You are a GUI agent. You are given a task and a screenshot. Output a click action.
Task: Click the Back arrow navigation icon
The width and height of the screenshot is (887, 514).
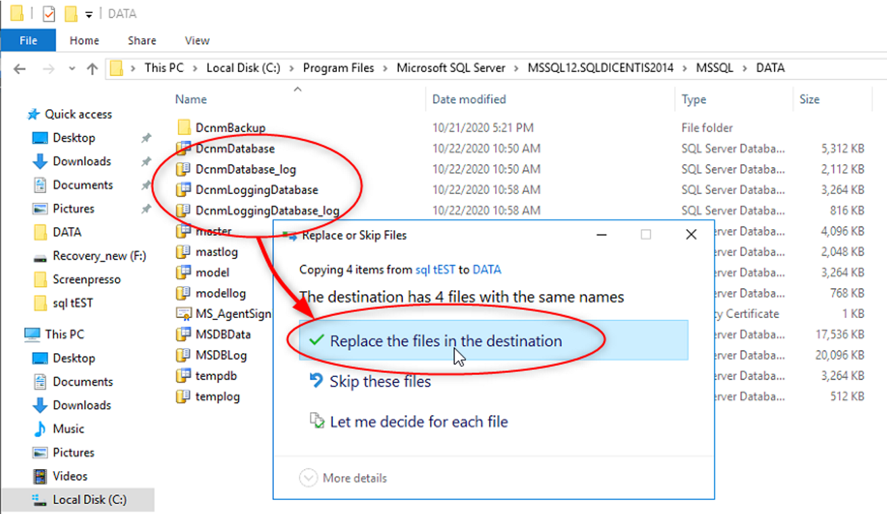point(20,68)
